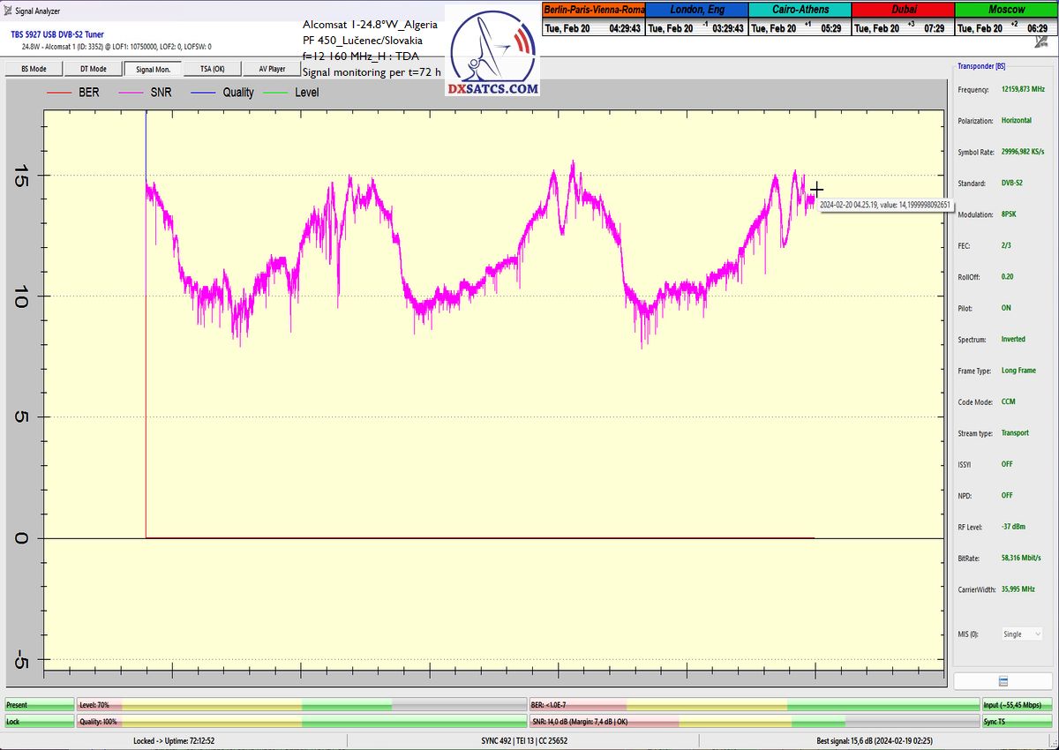Viewport: 1059px width, 750px height.
Task: Switch to the BS Mode tab
Action: pyautogui.click(x=33, y=69)
